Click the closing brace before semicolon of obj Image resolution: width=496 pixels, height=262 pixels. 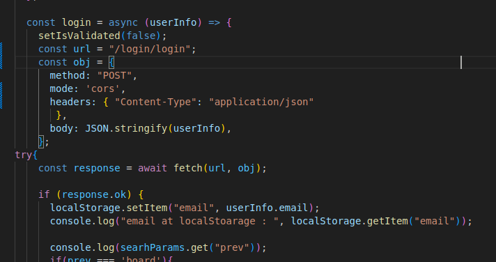(x=41, y=141)
